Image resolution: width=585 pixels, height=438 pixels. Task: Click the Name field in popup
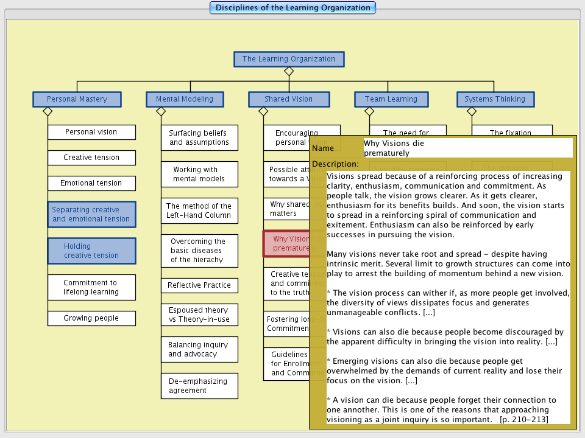click(x=467, y=148)
